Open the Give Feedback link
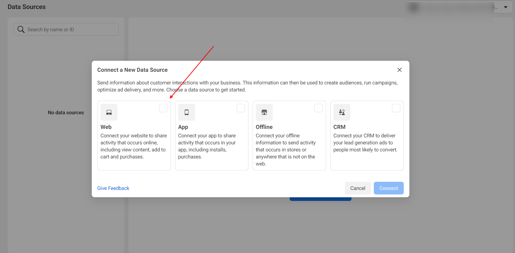Viewport: 515px width, 253px height. [113, 188]
